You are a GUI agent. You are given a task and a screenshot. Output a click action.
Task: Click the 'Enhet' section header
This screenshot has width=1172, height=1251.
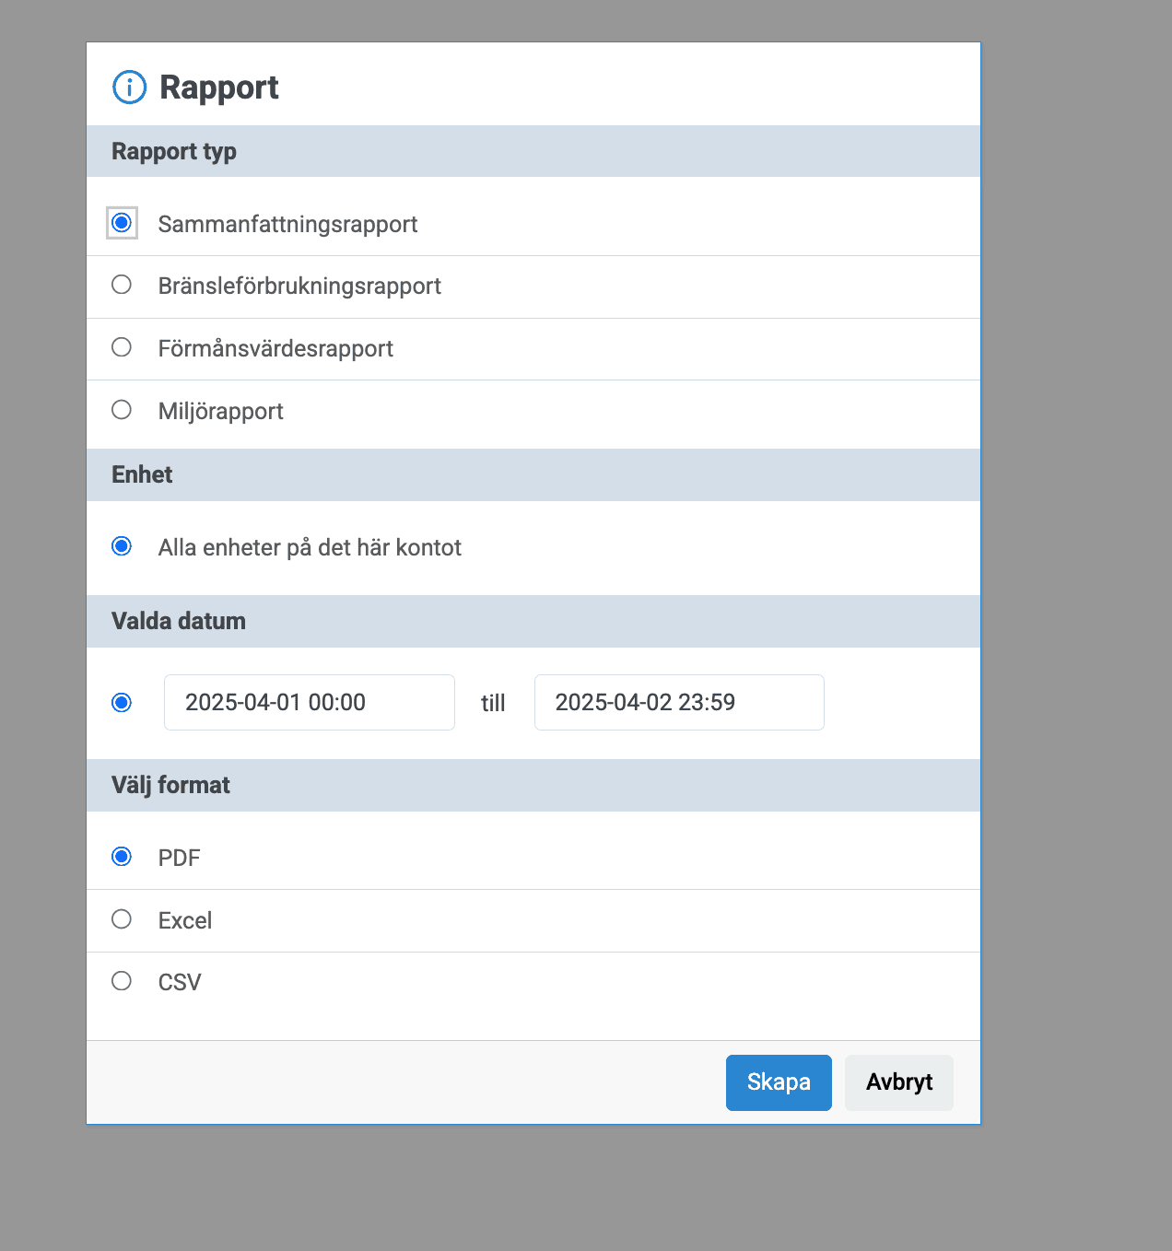142,474
